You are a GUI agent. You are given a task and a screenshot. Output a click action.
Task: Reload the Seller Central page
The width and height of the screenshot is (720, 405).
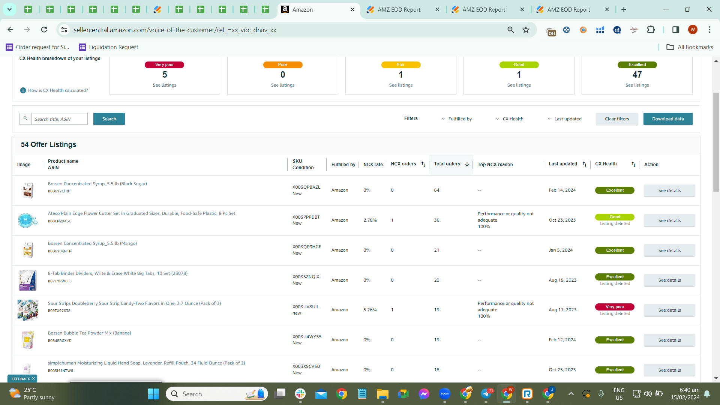tap(44, 30)
